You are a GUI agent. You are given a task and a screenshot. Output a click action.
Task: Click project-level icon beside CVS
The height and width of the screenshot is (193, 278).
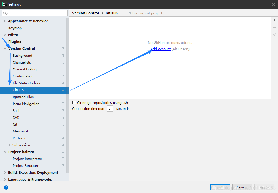point(63,118)
